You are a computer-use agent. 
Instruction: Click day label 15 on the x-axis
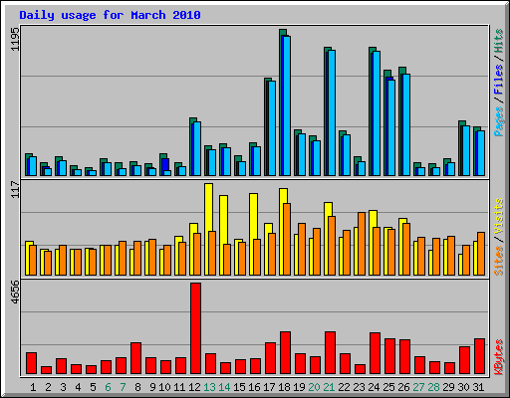pos(239,387)
